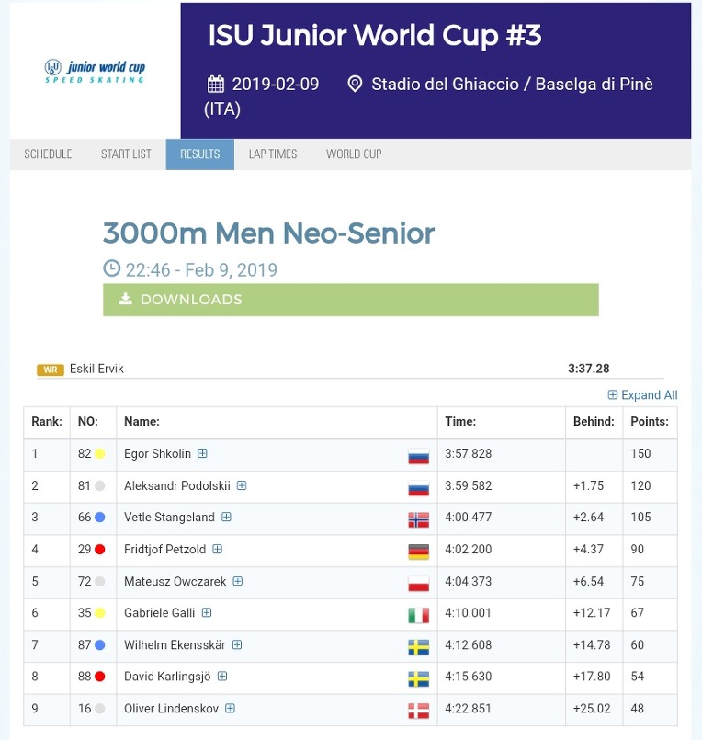Switch to the Lap Times tab
702x740 pixels.
point(273,154)
